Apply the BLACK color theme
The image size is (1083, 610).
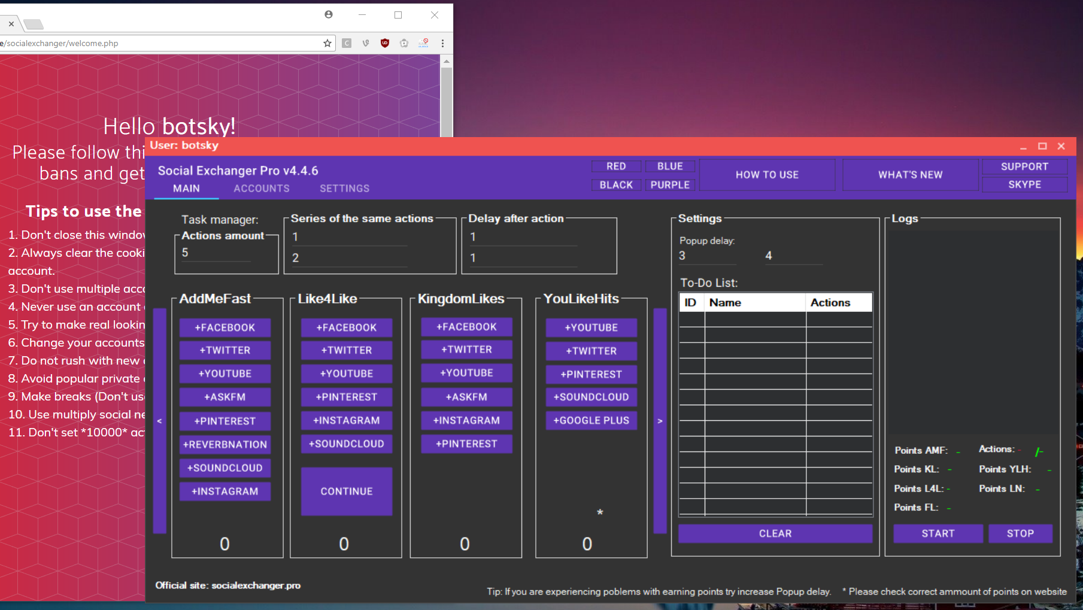[616, 185]
